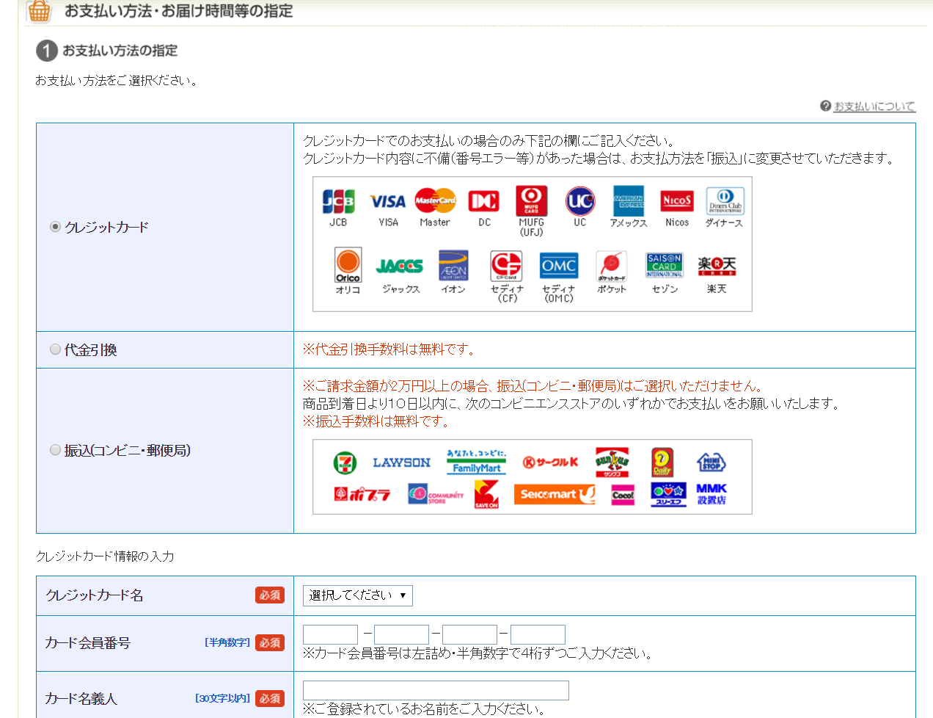Click the Nicos card logo
The image size is (933, 718).
click(677, 201)
